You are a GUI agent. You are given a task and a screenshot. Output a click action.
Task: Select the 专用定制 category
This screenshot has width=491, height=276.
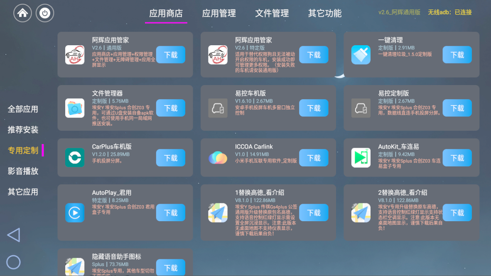(x=23, y=151)
